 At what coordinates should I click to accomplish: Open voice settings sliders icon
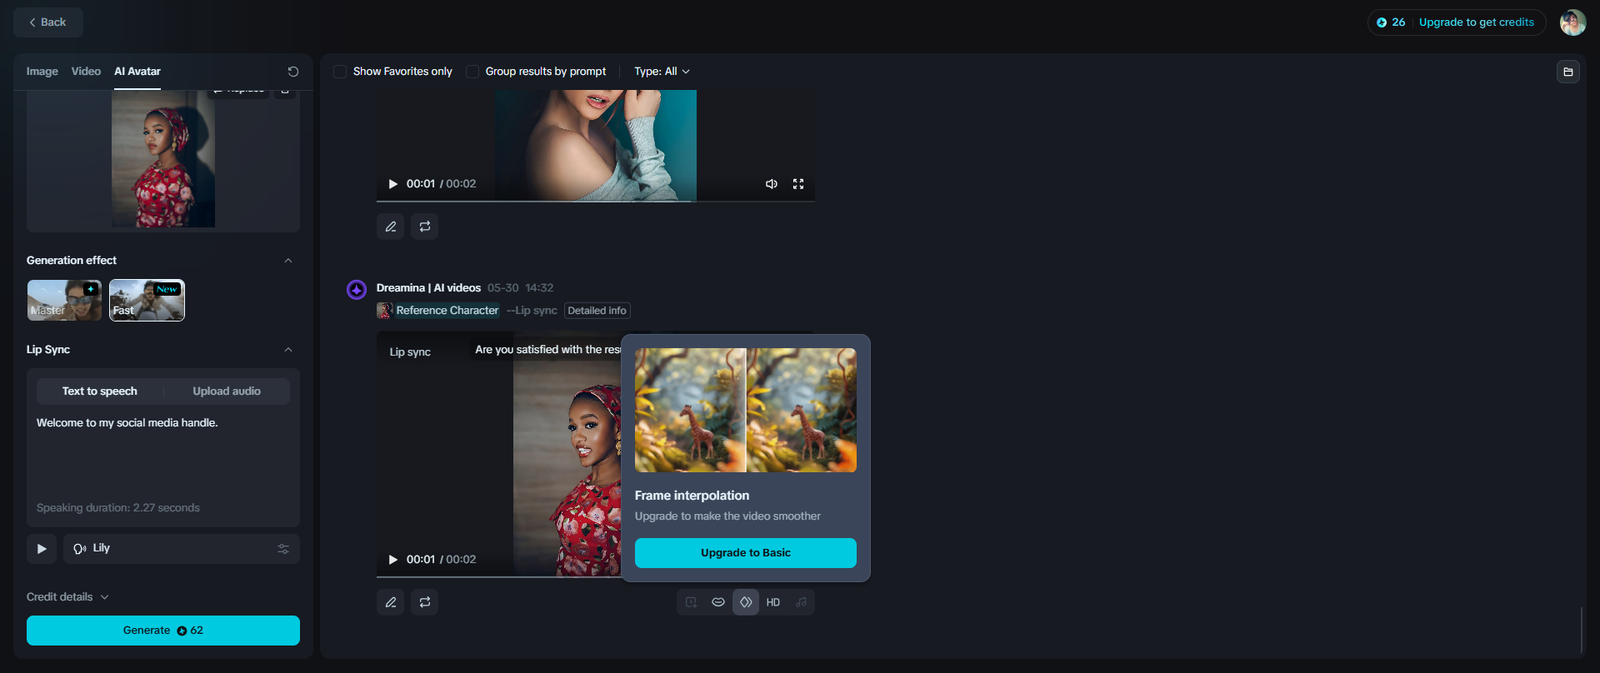coord(283,549)
